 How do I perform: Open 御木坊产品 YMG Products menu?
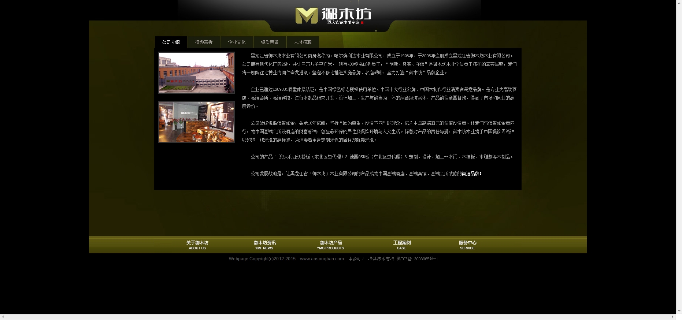(330, 245)
